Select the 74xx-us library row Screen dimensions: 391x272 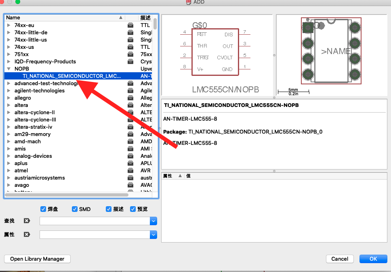coord(78,47)
